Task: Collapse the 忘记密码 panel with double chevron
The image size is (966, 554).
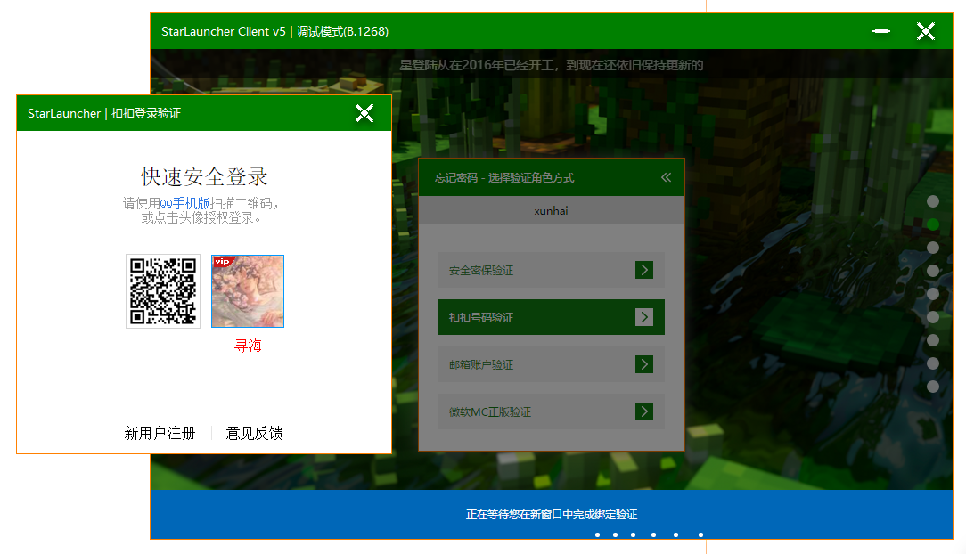Action: (x=666, y=177)
